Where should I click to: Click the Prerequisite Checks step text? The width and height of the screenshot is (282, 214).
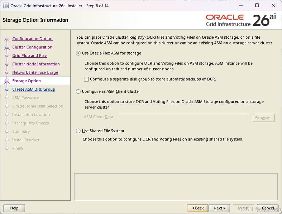pos(31,123)
